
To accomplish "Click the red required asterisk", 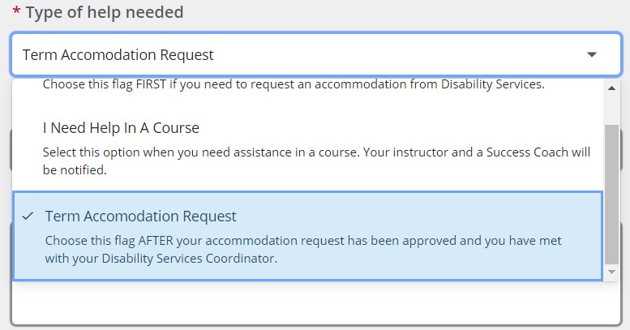I will (16, 12).
